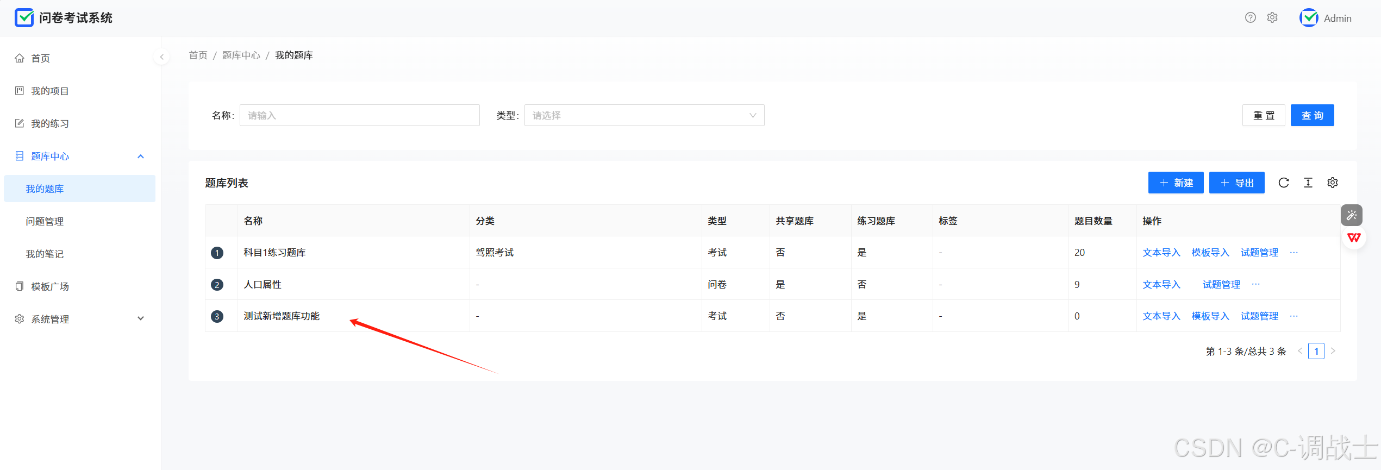Go to the next page arrow

pyautogui.click(x=1333, y=351)
